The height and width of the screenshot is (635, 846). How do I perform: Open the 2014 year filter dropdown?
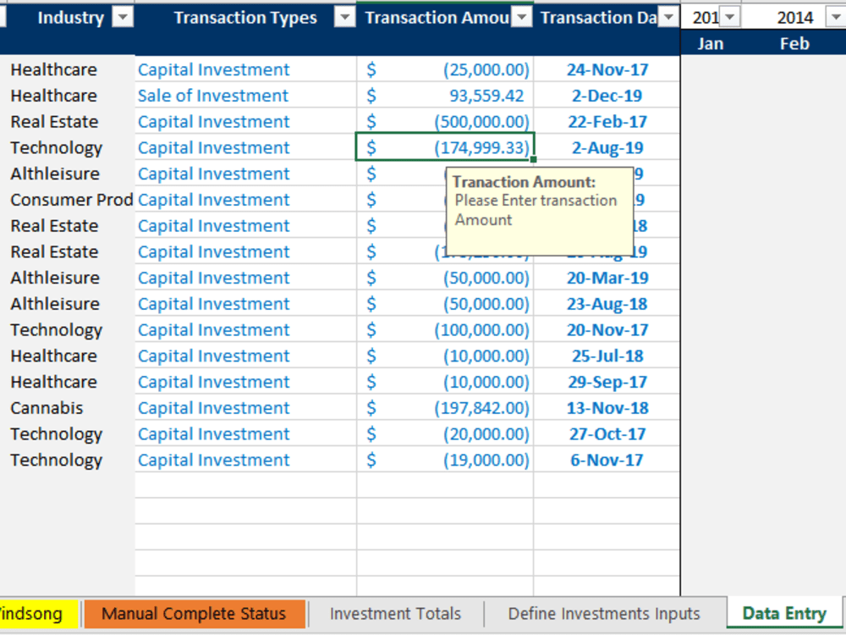[x=835, y=17]
